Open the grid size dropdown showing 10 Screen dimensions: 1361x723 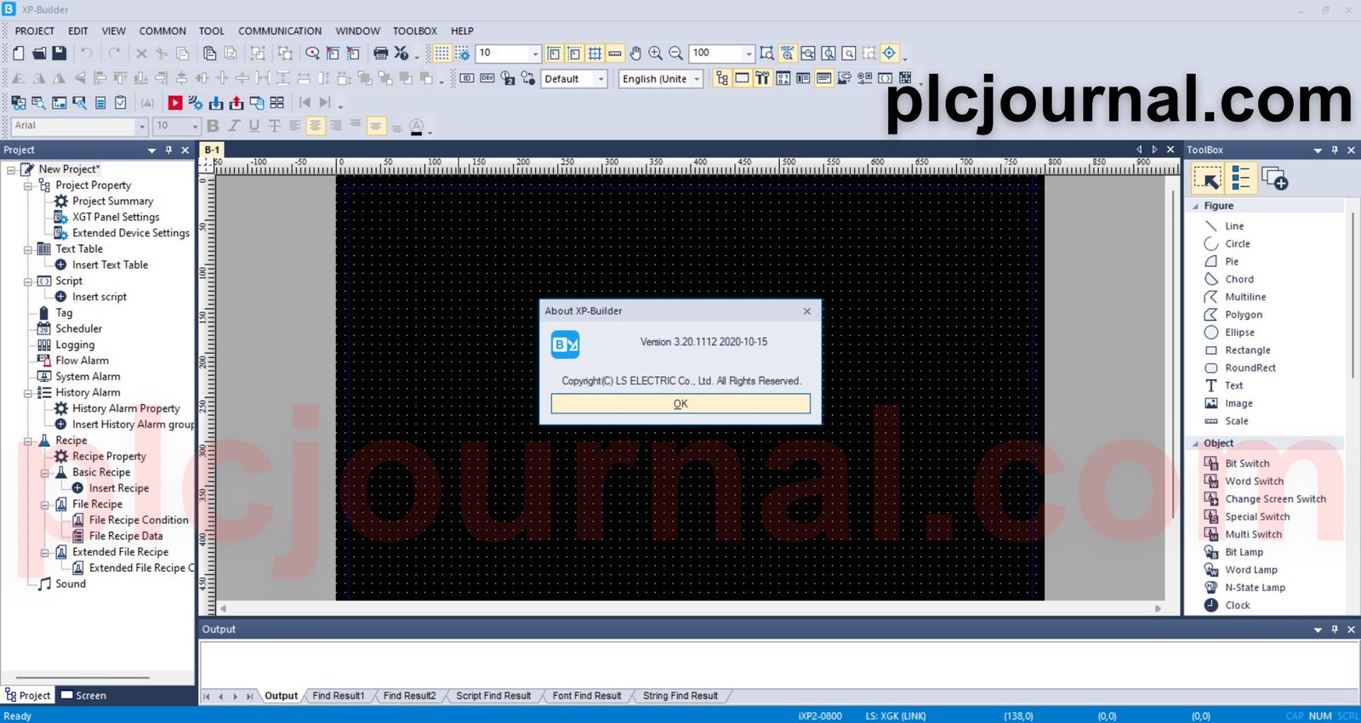535,54
